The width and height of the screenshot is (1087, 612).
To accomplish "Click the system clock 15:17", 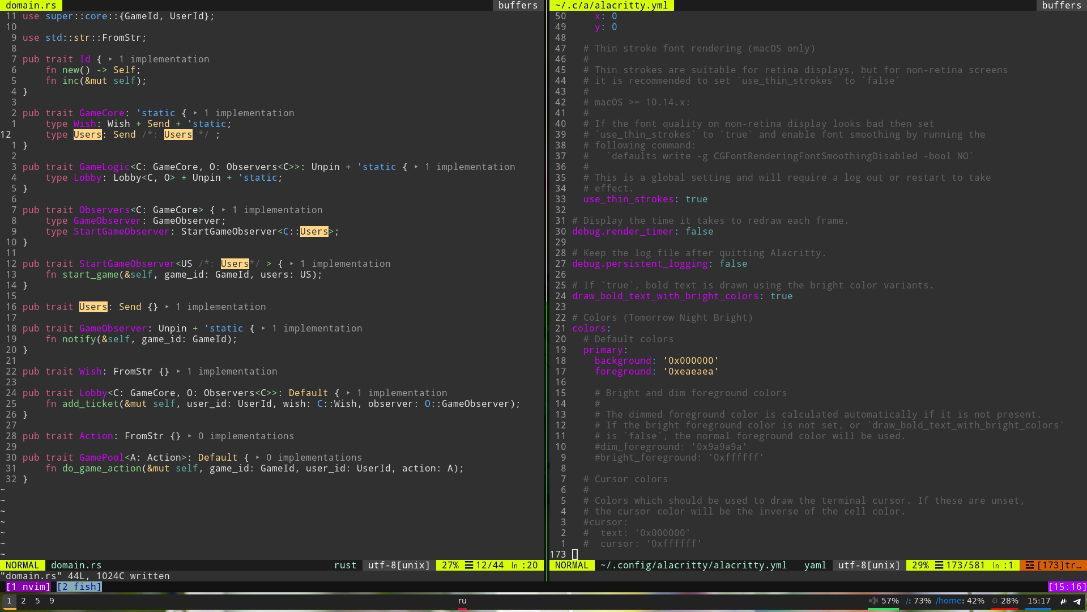I will [1039, 601].
